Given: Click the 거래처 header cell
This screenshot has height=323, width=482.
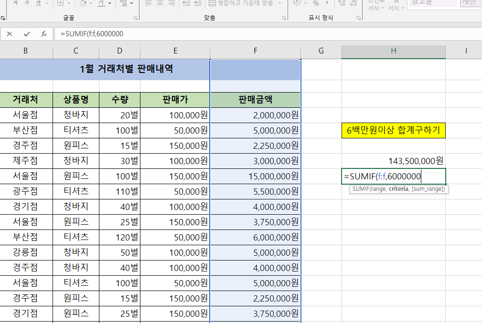Looking at the screenshot, I should (x=26, y=100).
